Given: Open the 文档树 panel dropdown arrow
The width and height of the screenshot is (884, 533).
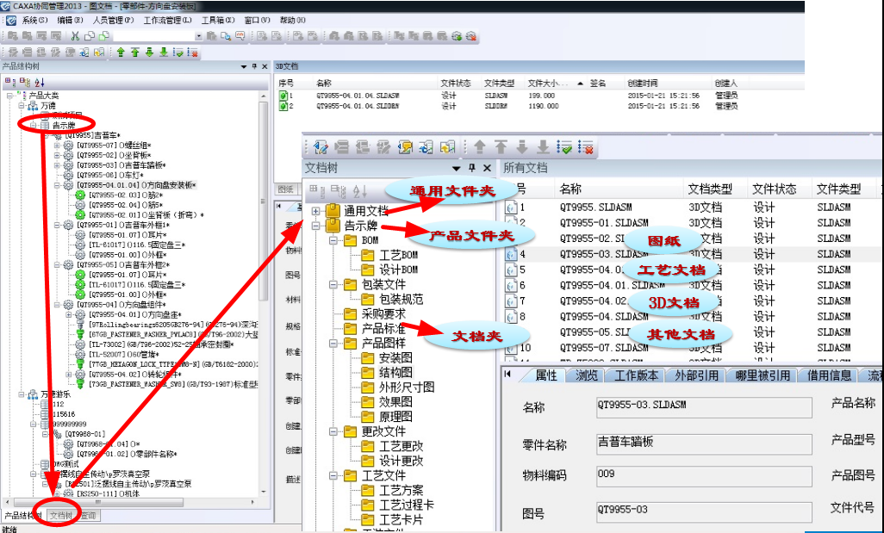Looking at the screenshot, I should 456,168.
